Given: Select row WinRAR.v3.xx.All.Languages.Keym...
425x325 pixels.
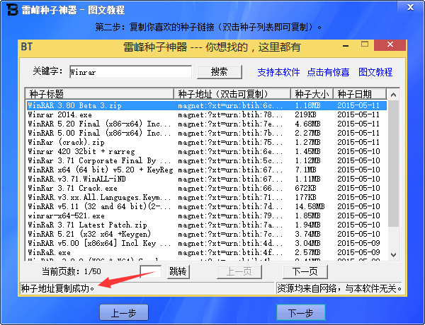Looking at the screenshot, I should pos(207,197).
